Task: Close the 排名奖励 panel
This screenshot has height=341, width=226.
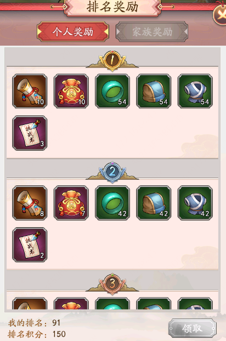Action: (220, 15)
